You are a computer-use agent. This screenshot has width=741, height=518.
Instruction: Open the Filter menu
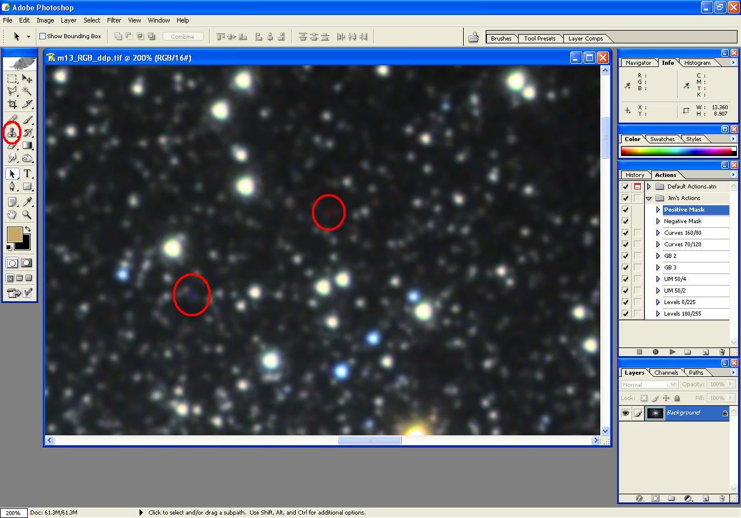[x=114, y=20]
